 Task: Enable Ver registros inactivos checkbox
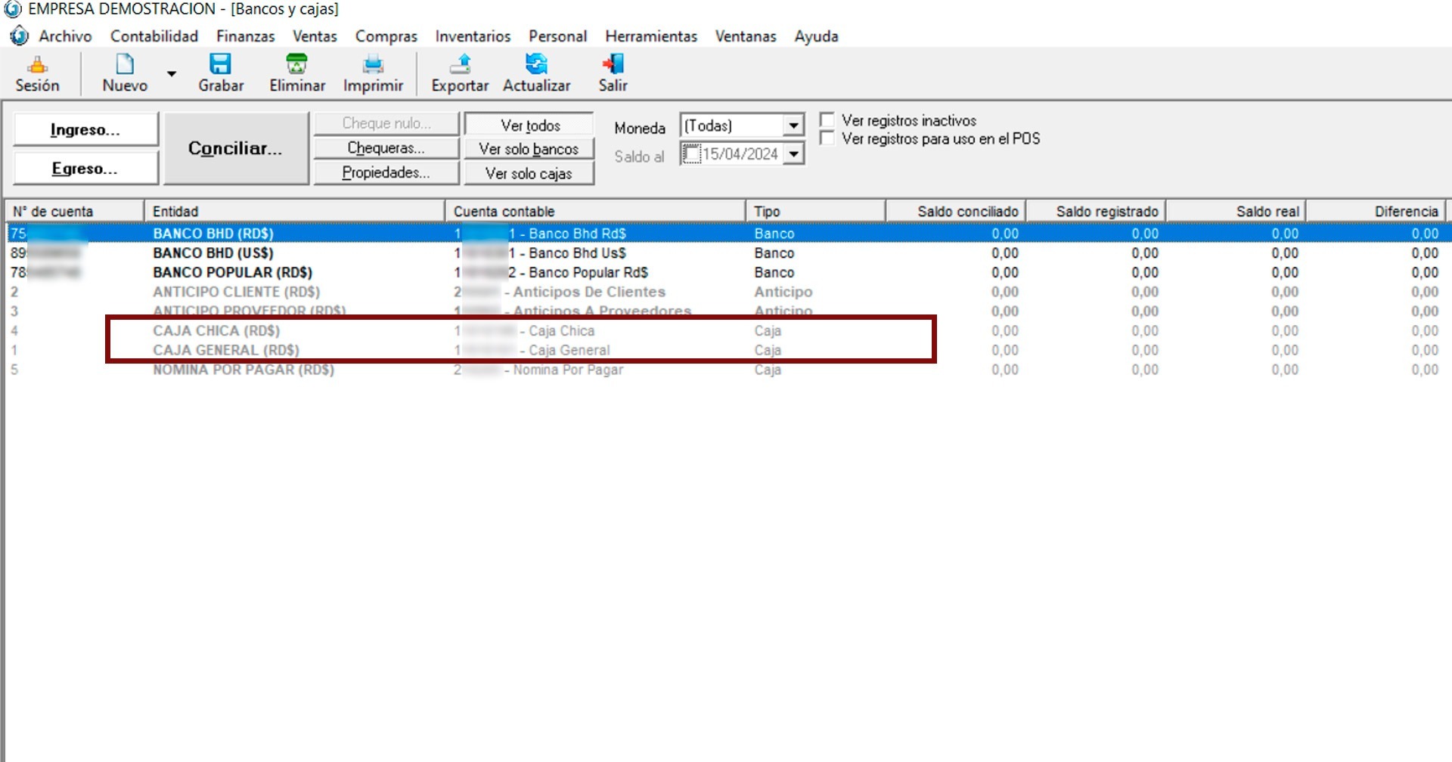click(x=827, y=120)
